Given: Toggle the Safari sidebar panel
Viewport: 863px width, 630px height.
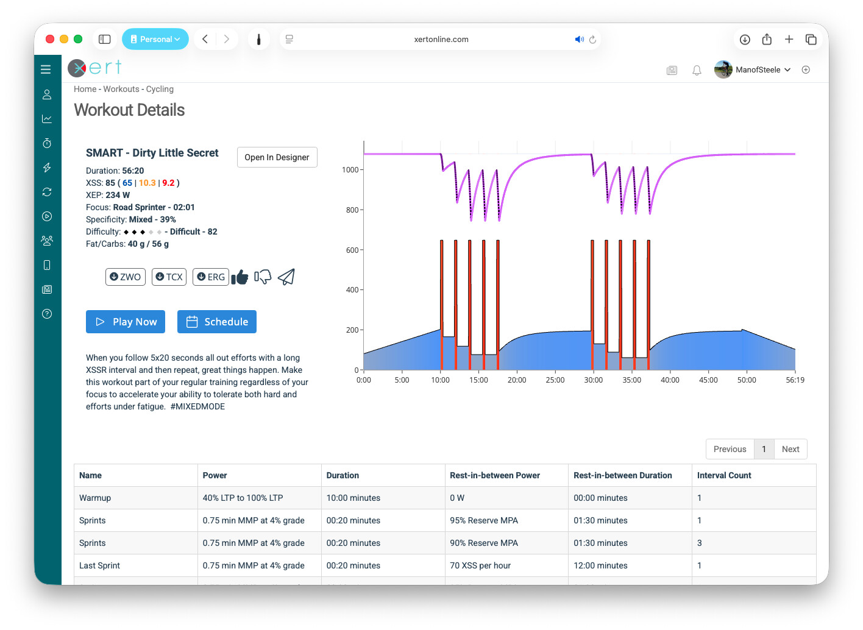Looking at the screenshot, I should (105, 39).
